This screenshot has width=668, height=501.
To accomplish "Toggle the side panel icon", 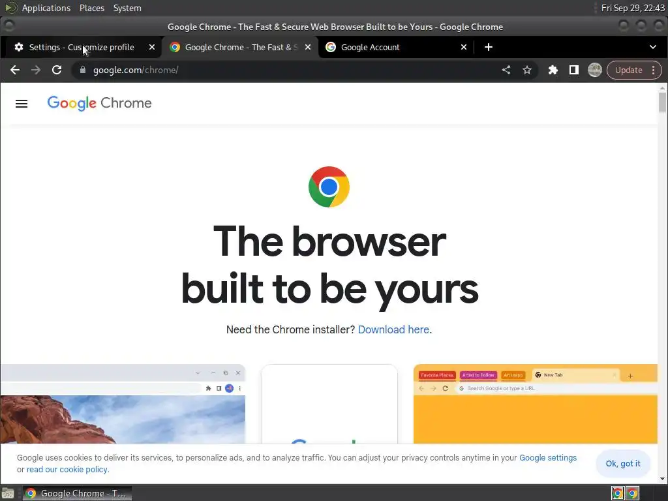I will tap(574, 70).
